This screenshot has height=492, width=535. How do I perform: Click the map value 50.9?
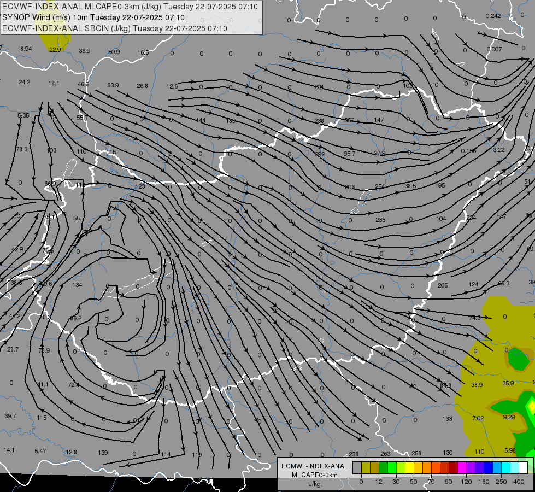click(114, 52)
